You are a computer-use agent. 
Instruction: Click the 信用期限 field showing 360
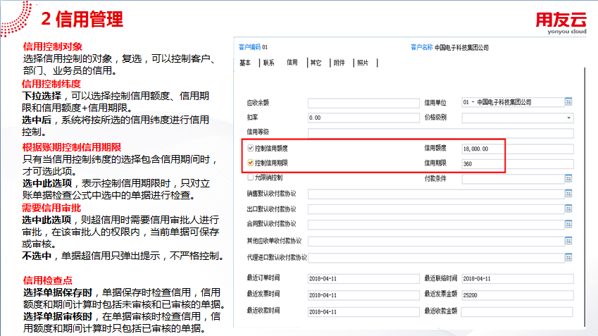[518, 164]
